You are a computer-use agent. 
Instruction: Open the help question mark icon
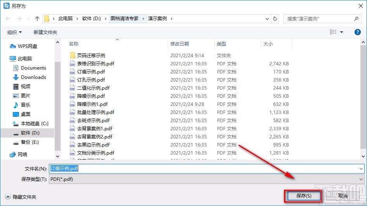coord(357,32)
